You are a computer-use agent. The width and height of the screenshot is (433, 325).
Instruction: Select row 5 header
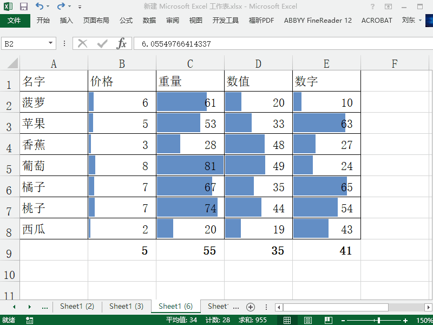click(9, 165)
